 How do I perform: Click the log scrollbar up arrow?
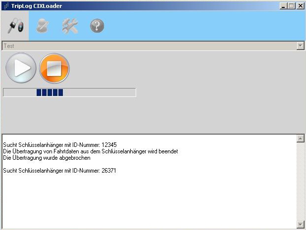[x=301, y=138]
